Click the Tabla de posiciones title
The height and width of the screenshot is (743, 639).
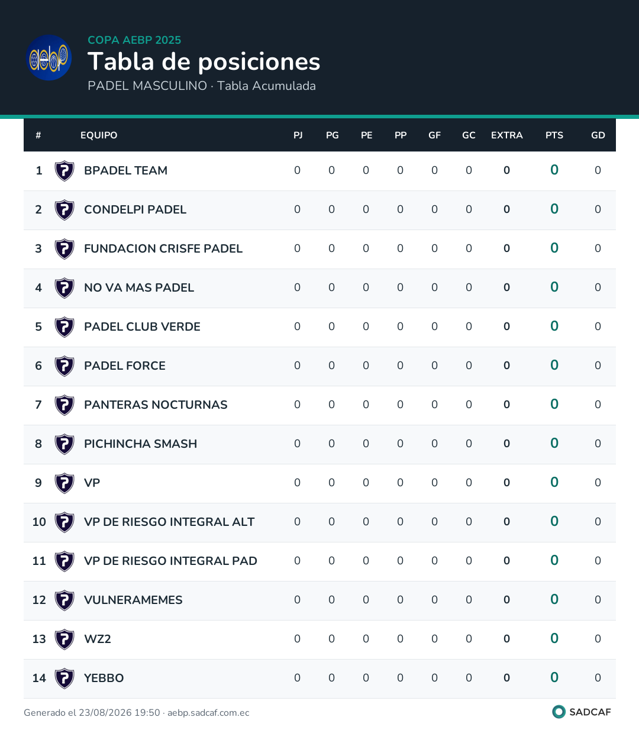tap(204, 62)
